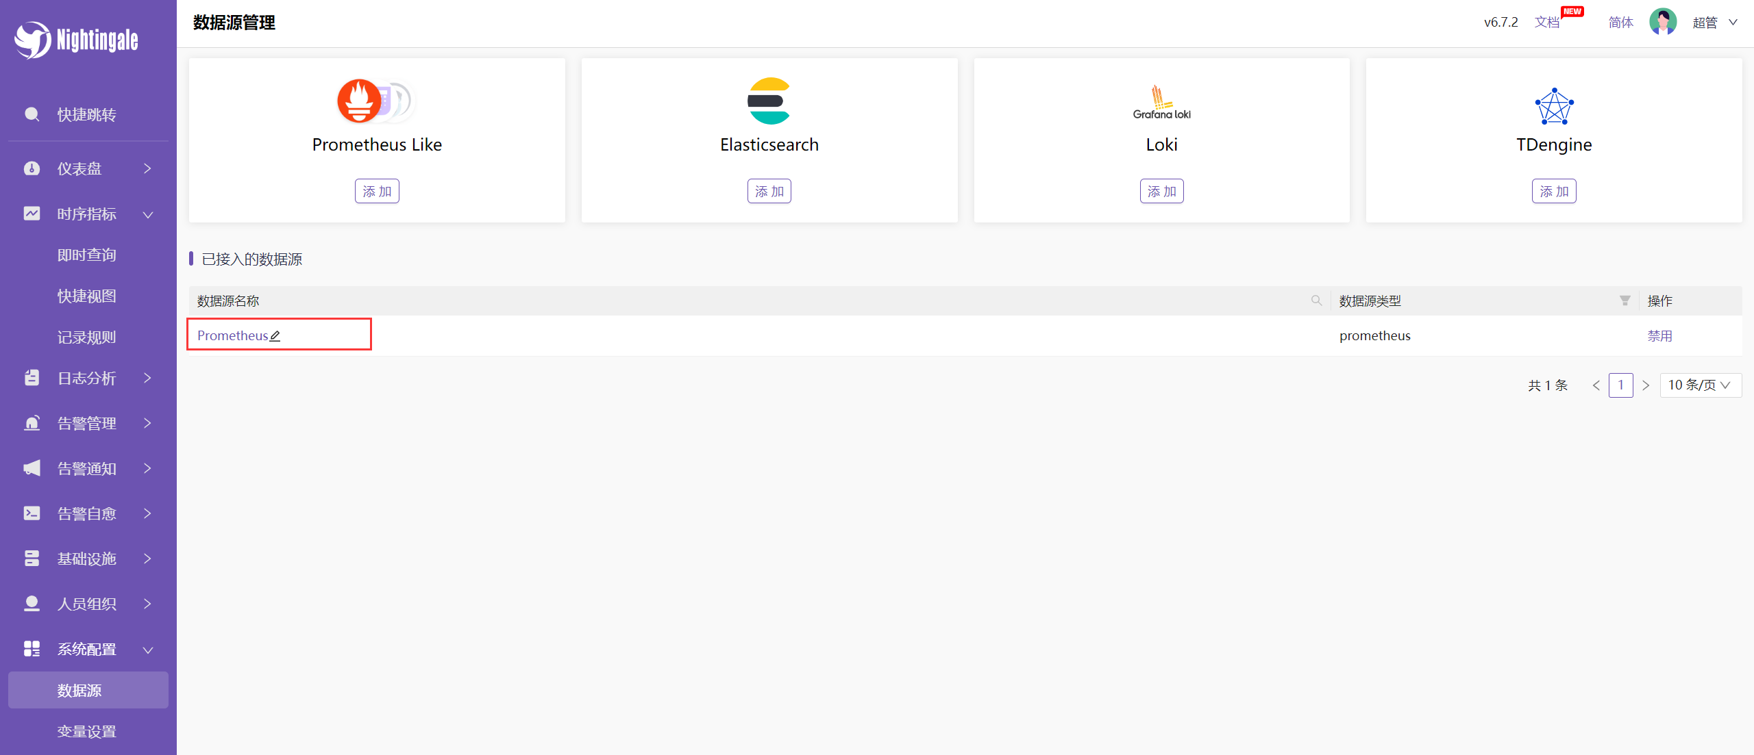
Task: Click the user avatar icon
Action: coord(1662,22)
